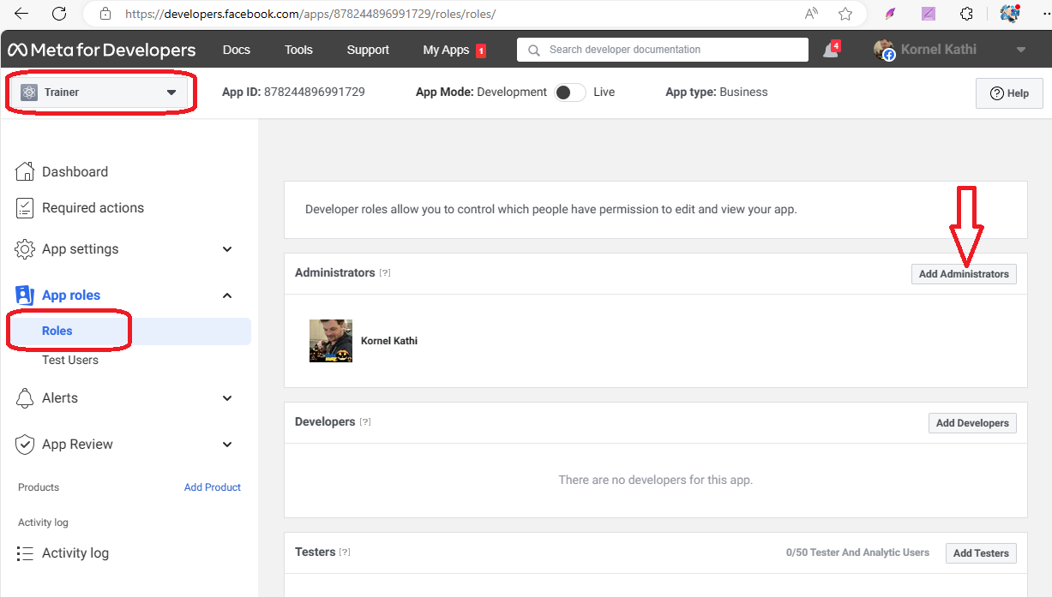Click the App settings gear icon
1052x597 pixels.
click(x=26, y=249)
